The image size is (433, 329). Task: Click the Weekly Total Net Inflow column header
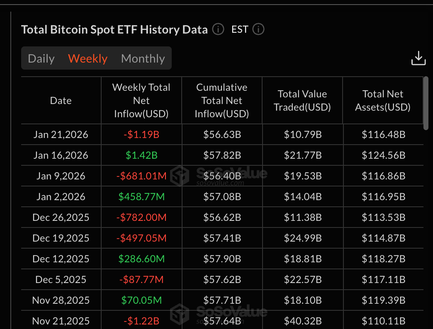pos(141,100)
